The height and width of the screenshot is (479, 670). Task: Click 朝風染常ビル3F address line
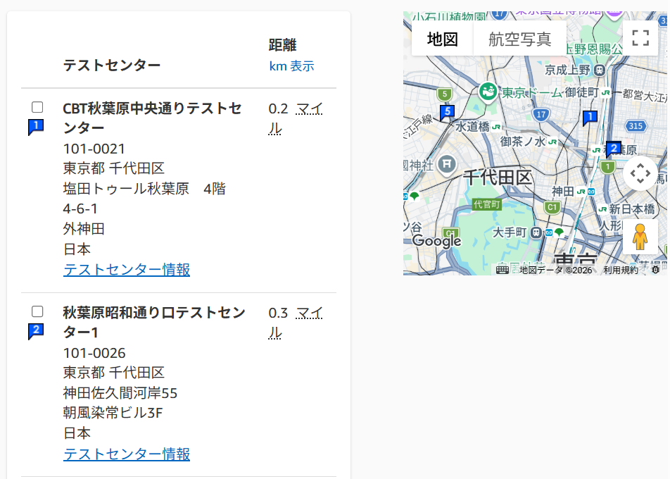[113, 413]
